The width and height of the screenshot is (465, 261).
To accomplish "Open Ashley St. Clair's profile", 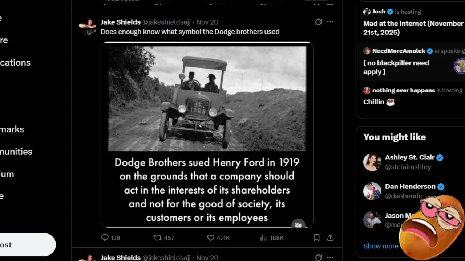I will 410,158.
